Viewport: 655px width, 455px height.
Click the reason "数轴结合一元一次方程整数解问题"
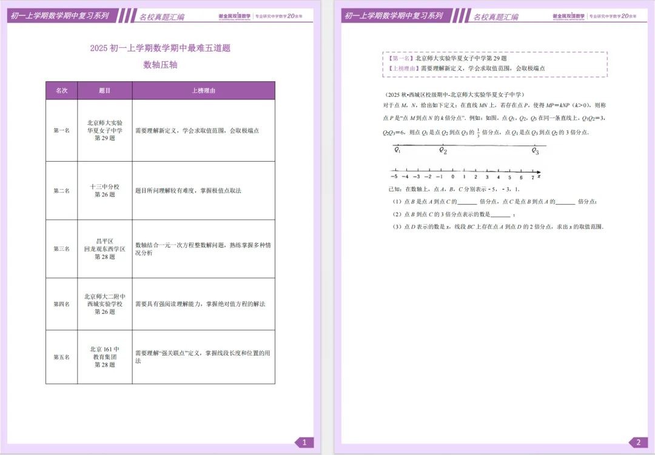coord(203,249)
